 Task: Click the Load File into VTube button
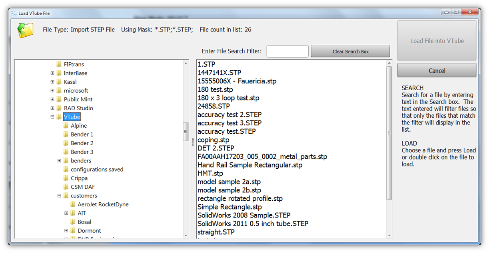[437, 41]
